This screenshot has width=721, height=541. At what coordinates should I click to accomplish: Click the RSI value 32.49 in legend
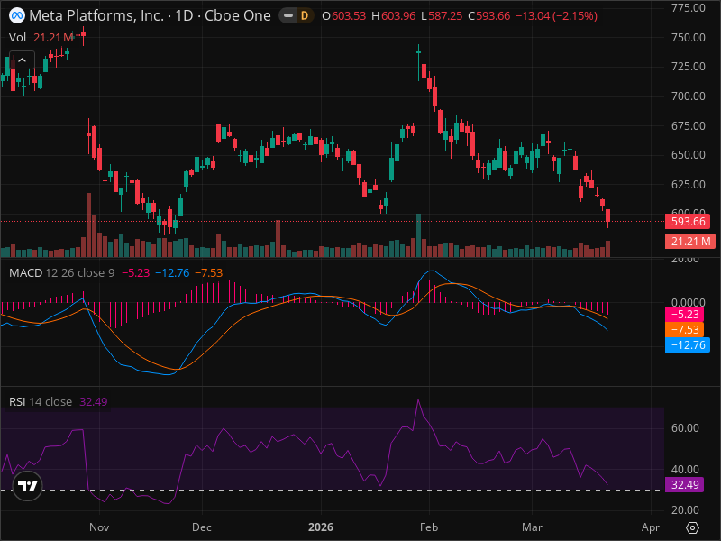tap(94, 401)
